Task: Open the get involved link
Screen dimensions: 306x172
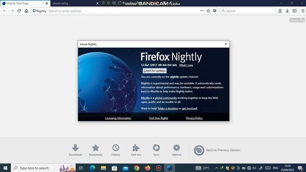Action: tap(189, 108)
